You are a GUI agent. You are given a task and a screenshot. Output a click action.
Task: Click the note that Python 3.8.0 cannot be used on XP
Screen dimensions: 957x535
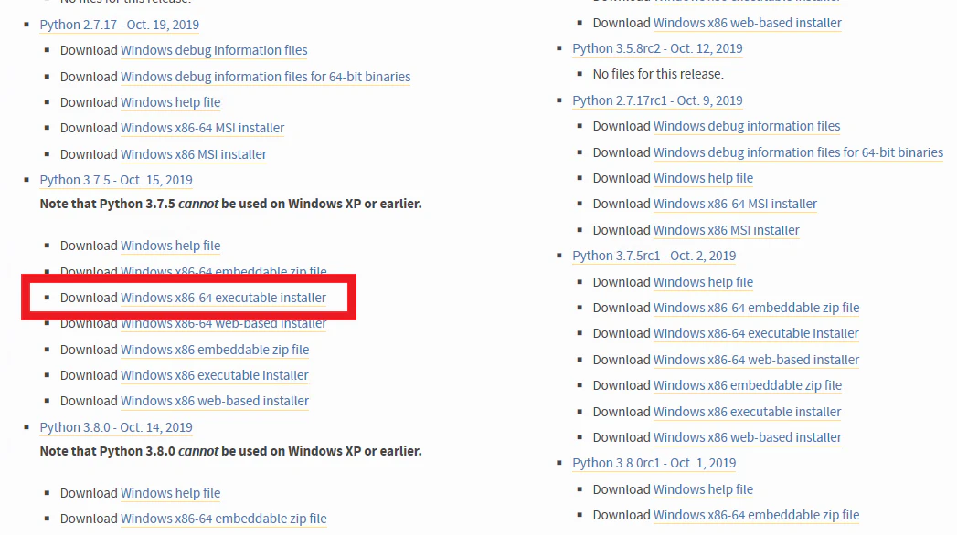pos(230,451)
